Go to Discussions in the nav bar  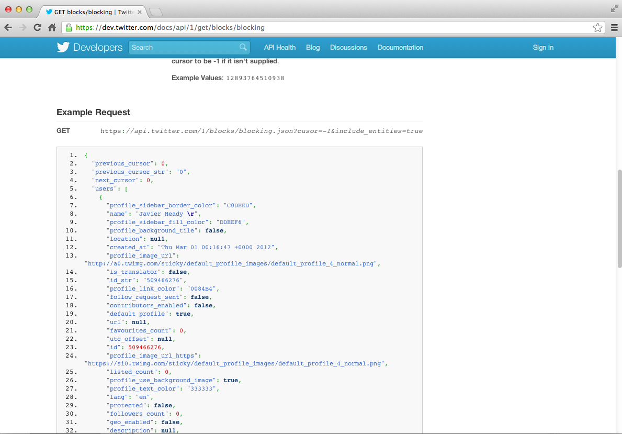[348, 47]
